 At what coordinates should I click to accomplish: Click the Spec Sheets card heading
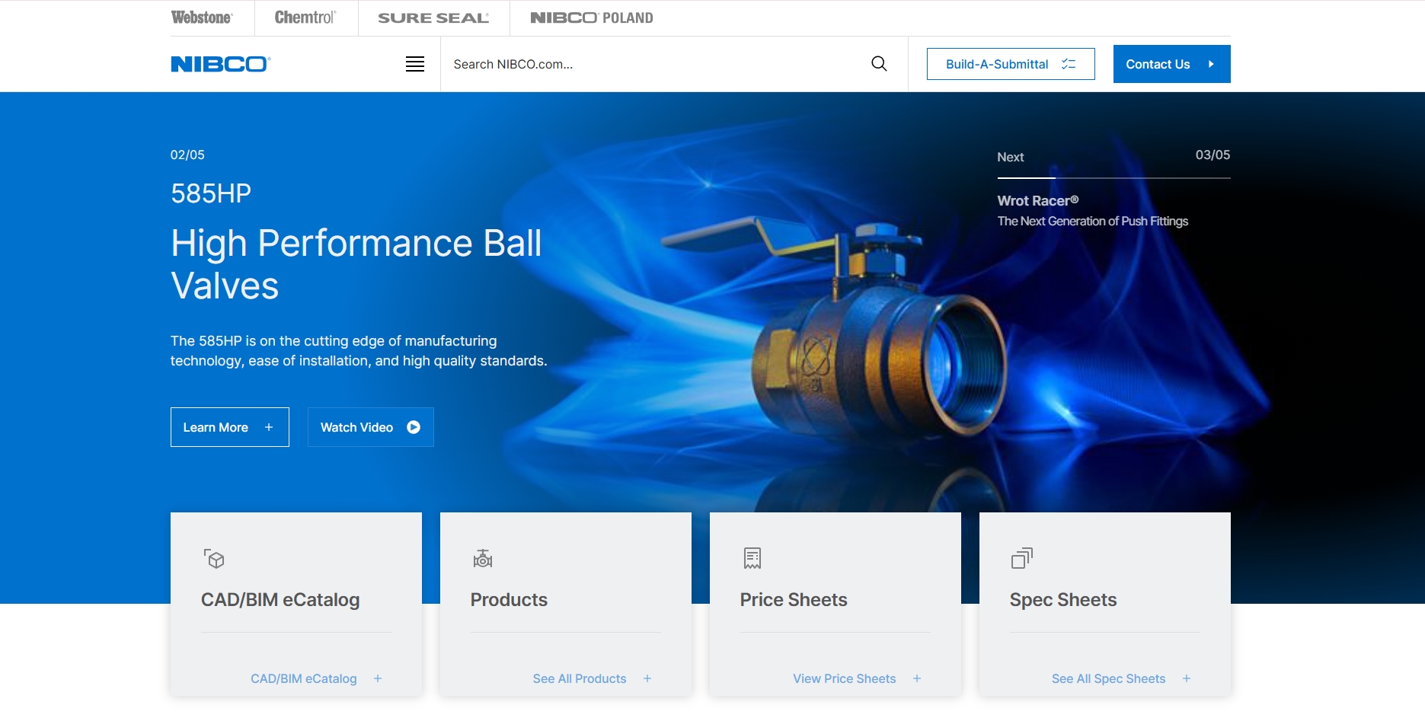pos(1063,600)
